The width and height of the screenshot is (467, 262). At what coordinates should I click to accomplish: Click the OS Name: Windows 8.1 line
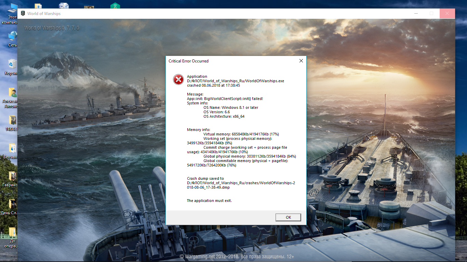point(231,107)
